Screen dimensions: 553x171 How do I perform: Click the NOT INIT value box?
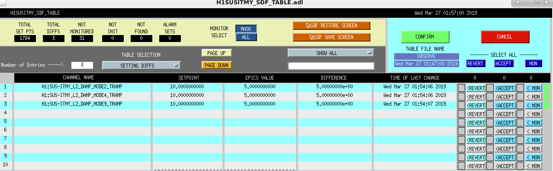(x=113, y=39)
